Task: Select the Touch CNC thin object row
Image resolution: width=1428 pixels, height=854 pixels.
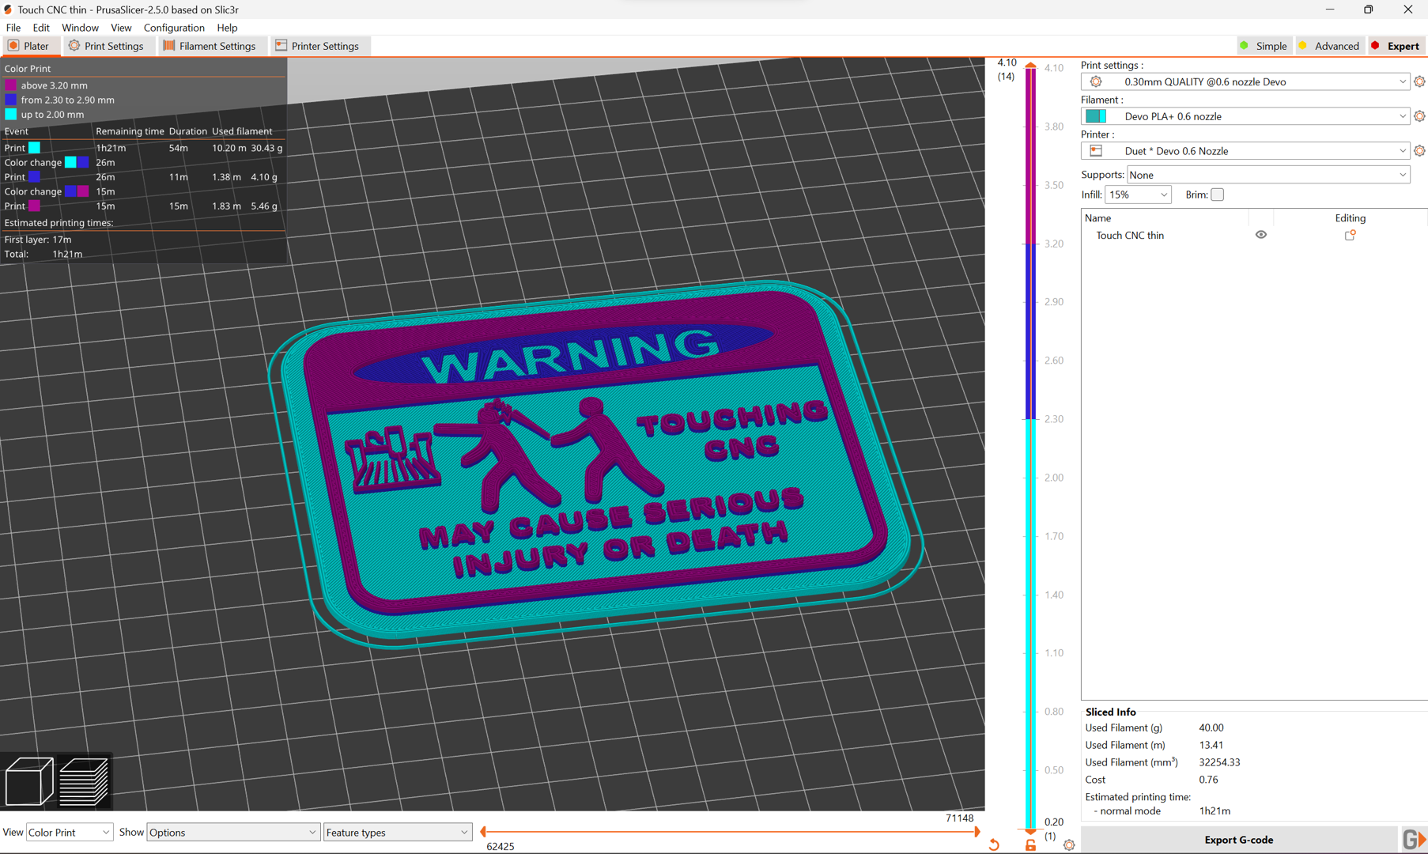Action: 1254,235
